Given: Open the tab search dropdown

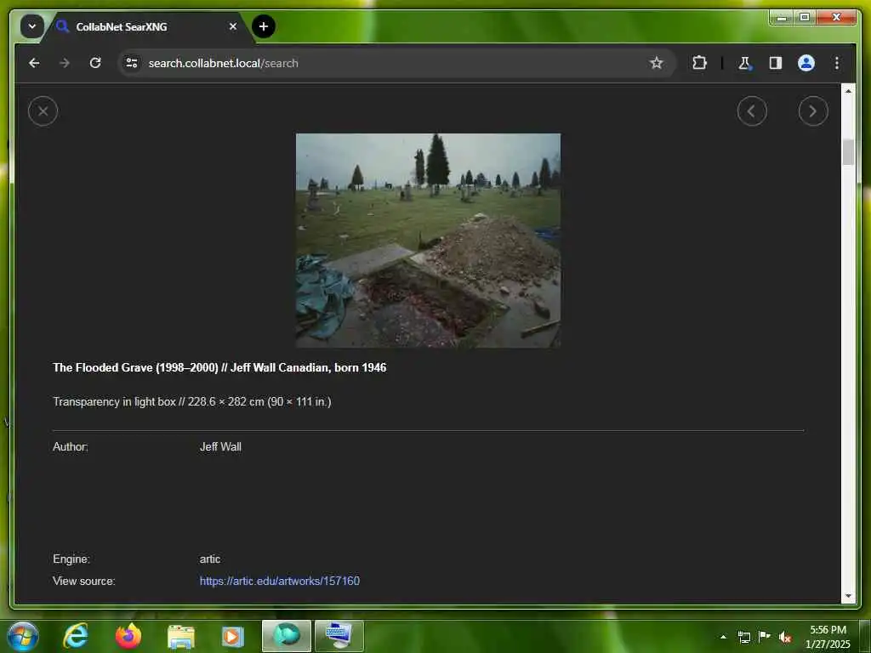Looking at the screenshot, I should click(x=32, y=26).
